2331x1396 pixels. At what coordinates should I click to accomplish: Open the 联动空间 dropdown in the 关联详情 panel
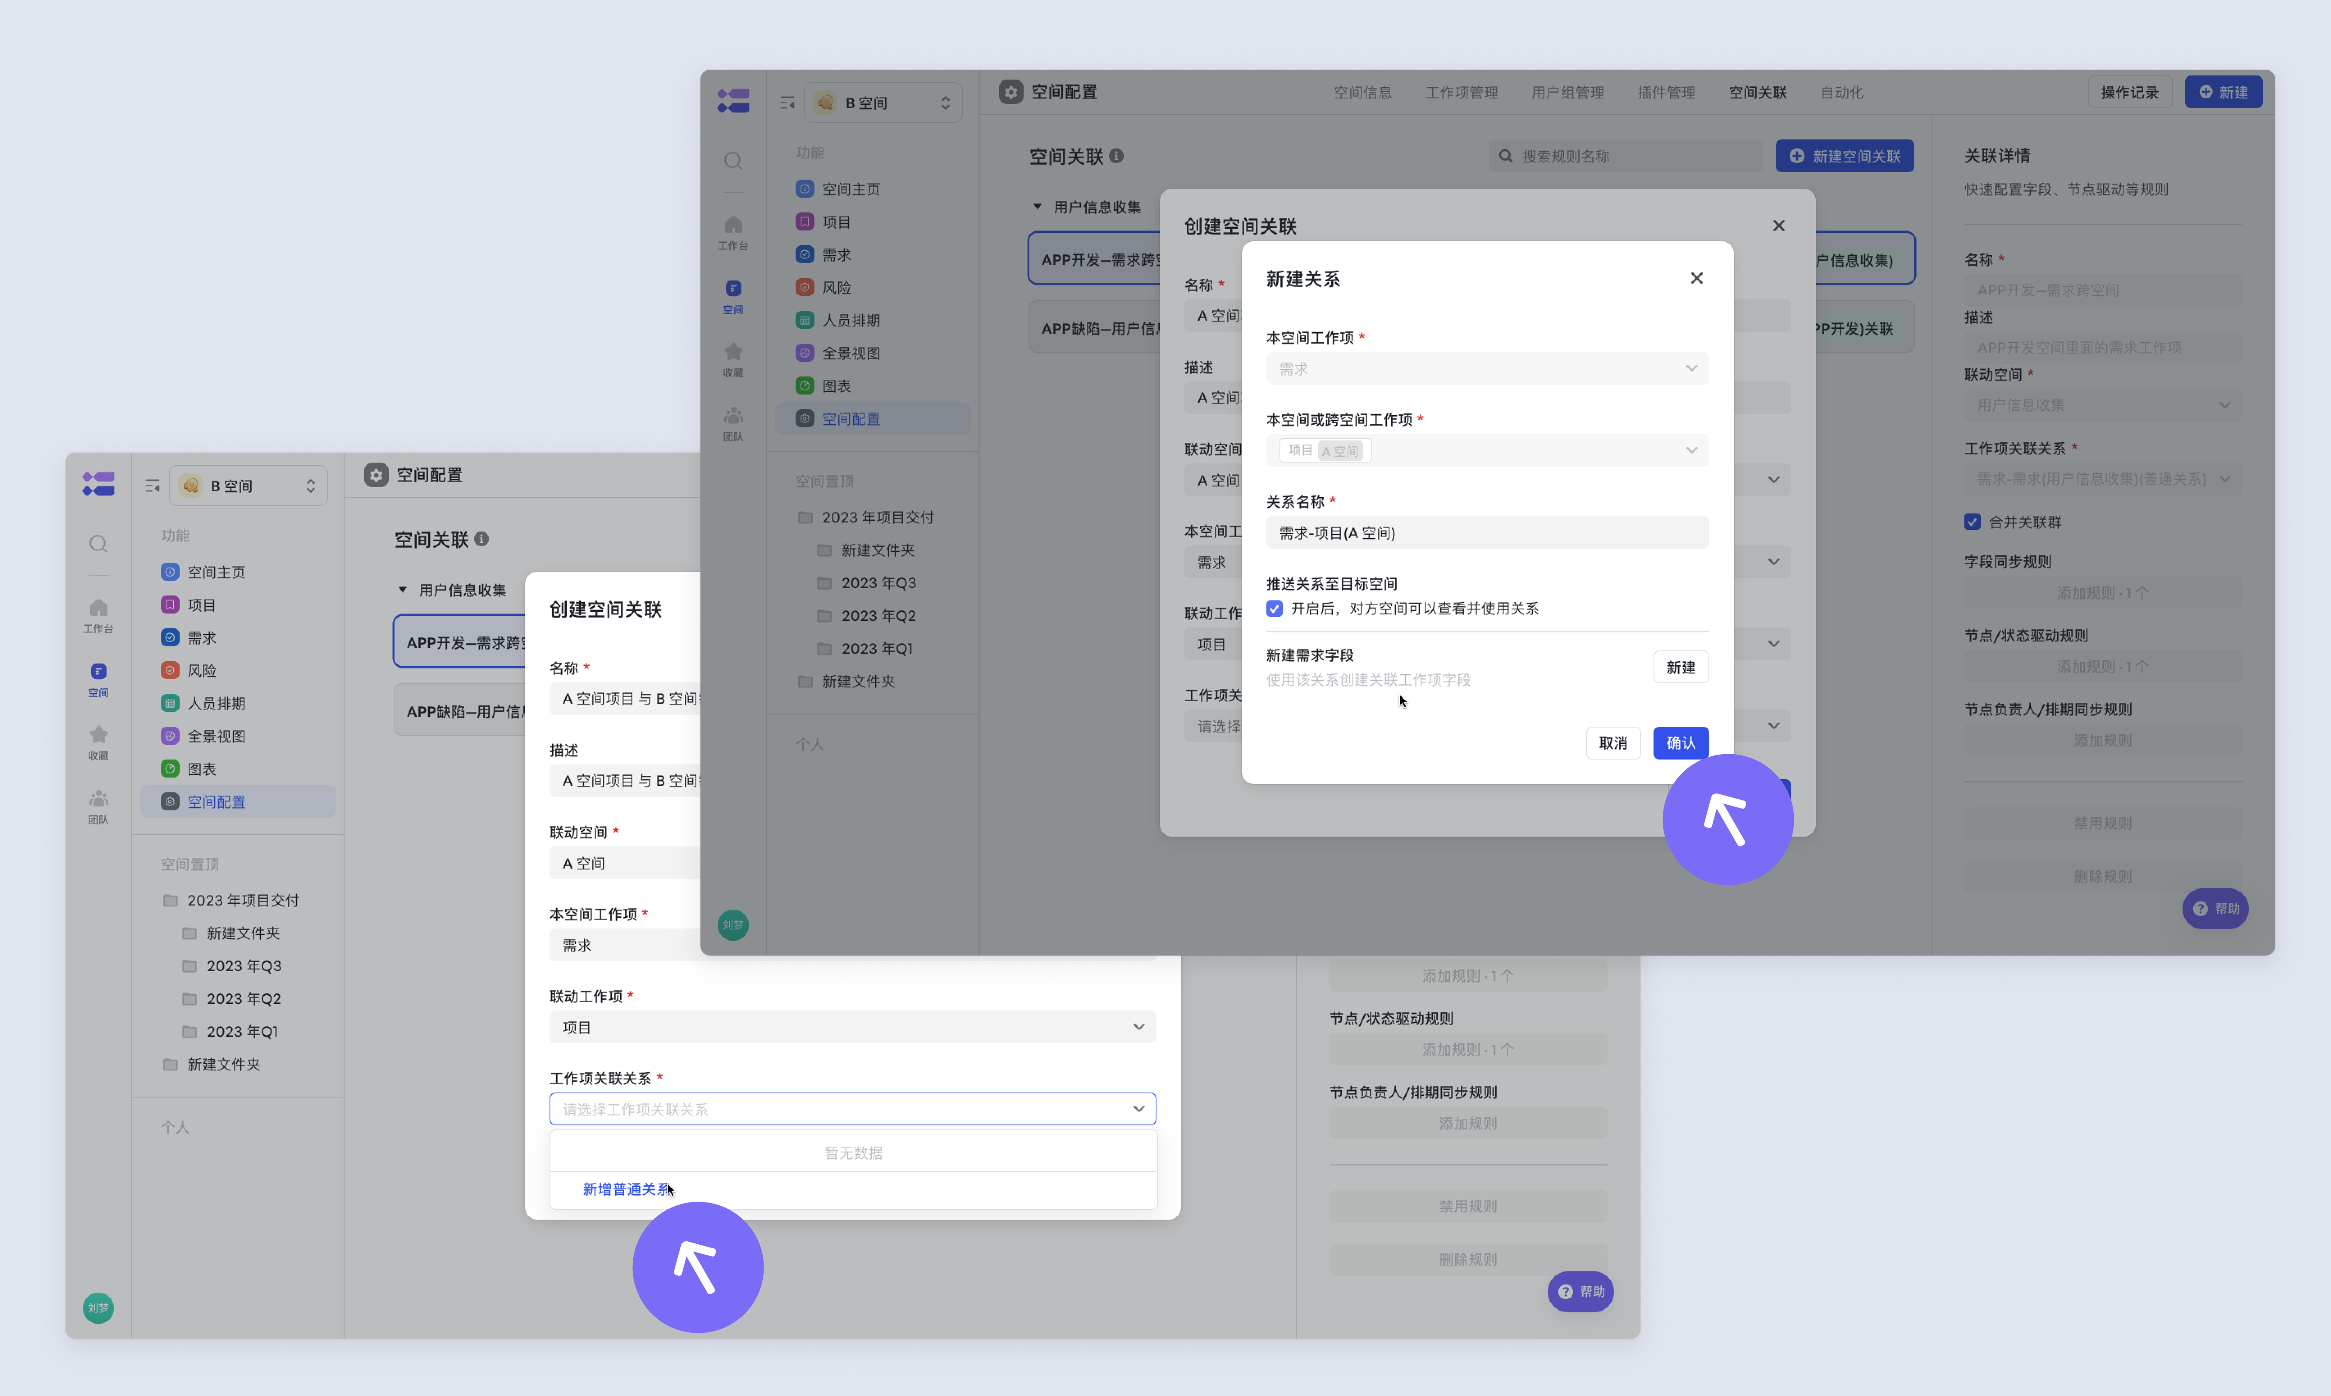[x=2103, y=406]
